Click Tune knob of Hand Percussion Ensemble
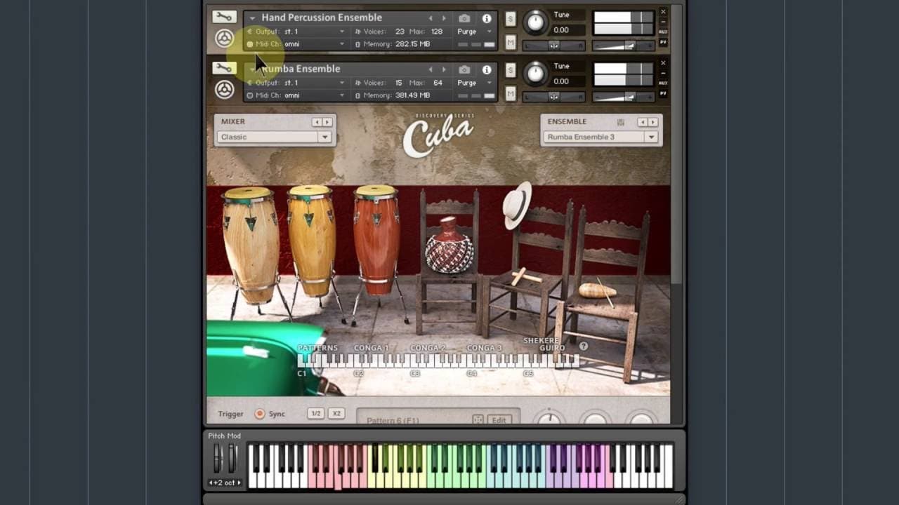This screenshot has width=899, height=505. pyautogui.click(x=535, y=22)
